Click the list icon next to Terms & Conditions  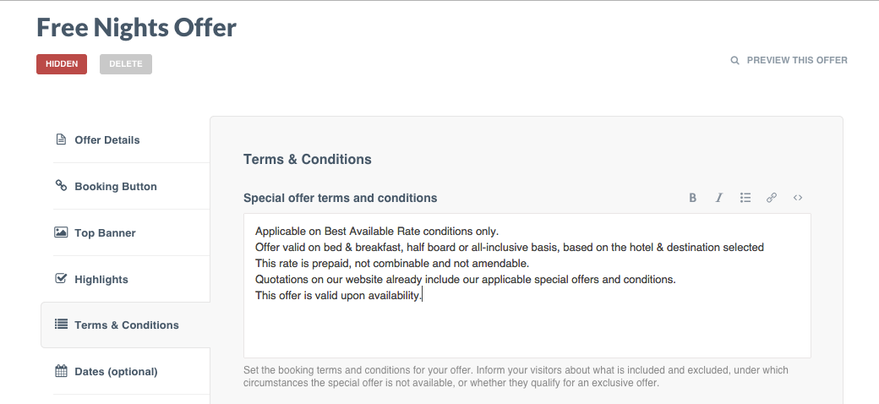(x=61, y=325)
